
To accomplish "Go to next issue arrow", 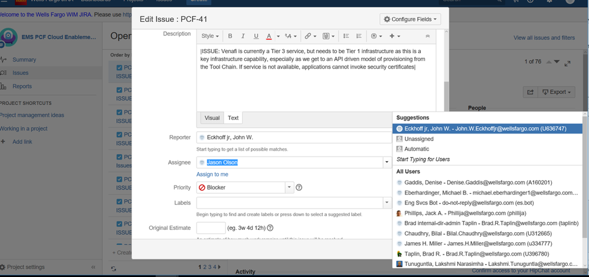I will 557,61.
